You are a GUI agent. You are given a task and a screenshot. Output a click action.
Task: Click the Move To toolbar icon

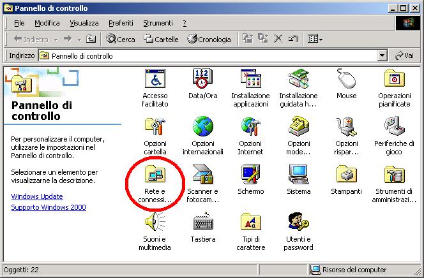coord(248,39)
